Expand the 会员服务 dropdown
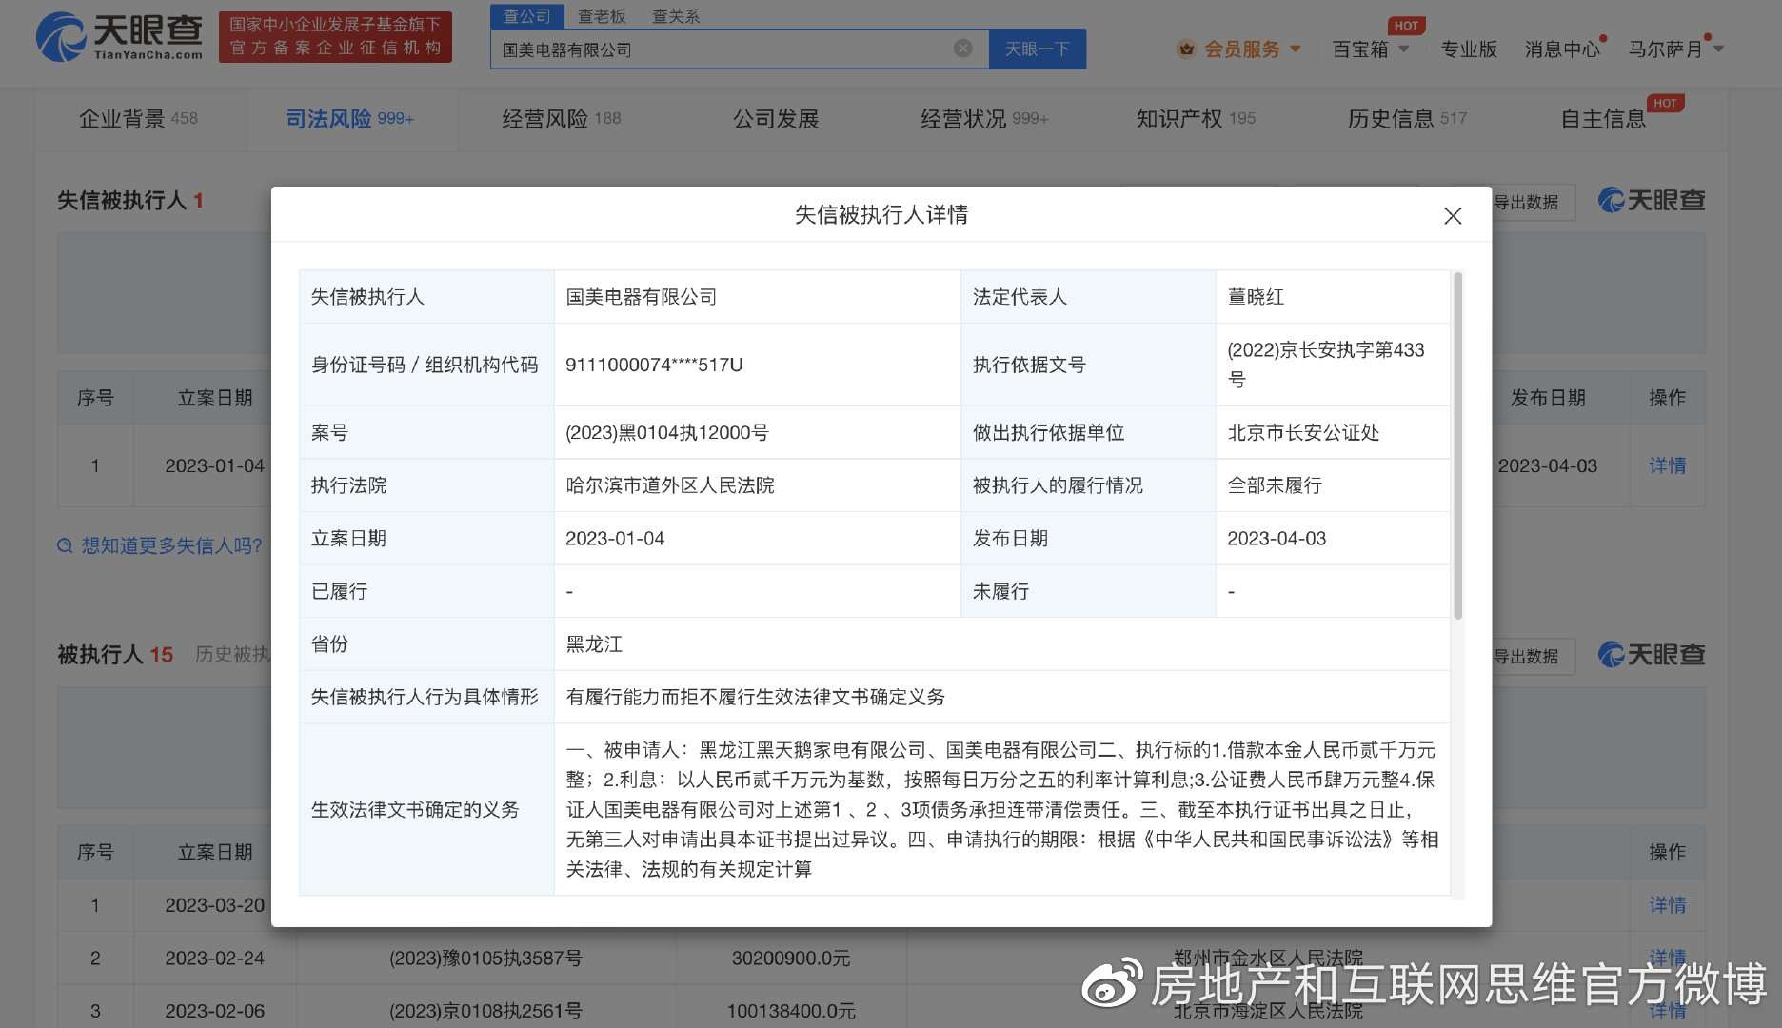 pos(1296,49)
